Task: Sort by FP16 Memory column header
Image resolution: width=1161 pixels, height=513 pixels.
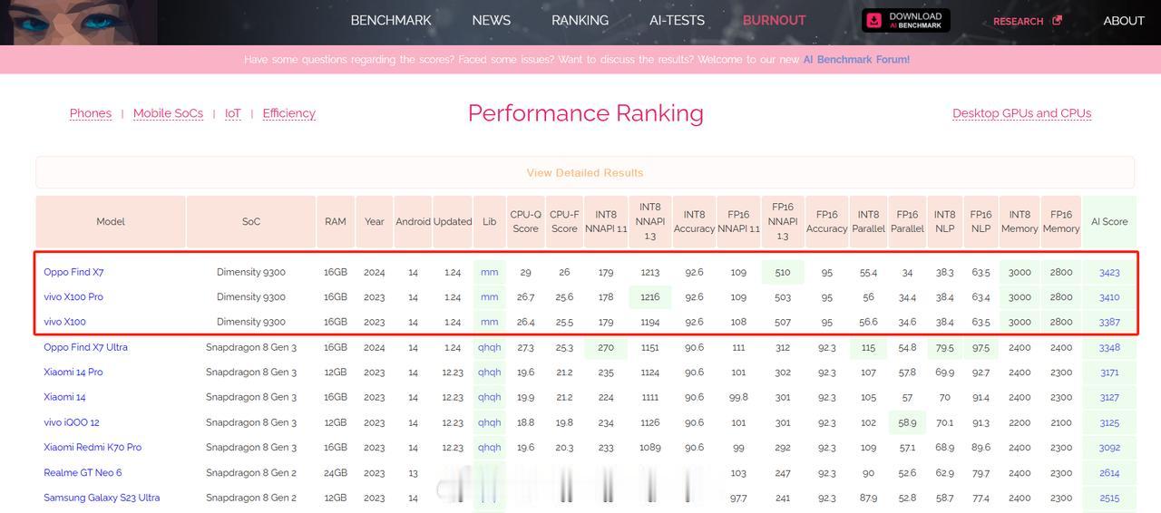Action: 1061,221
